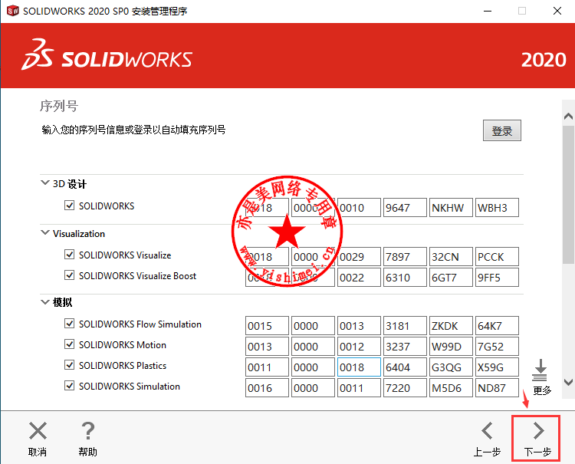Click the 登录 login button
This screenshot has height=464, width=575.
point(502,130)
